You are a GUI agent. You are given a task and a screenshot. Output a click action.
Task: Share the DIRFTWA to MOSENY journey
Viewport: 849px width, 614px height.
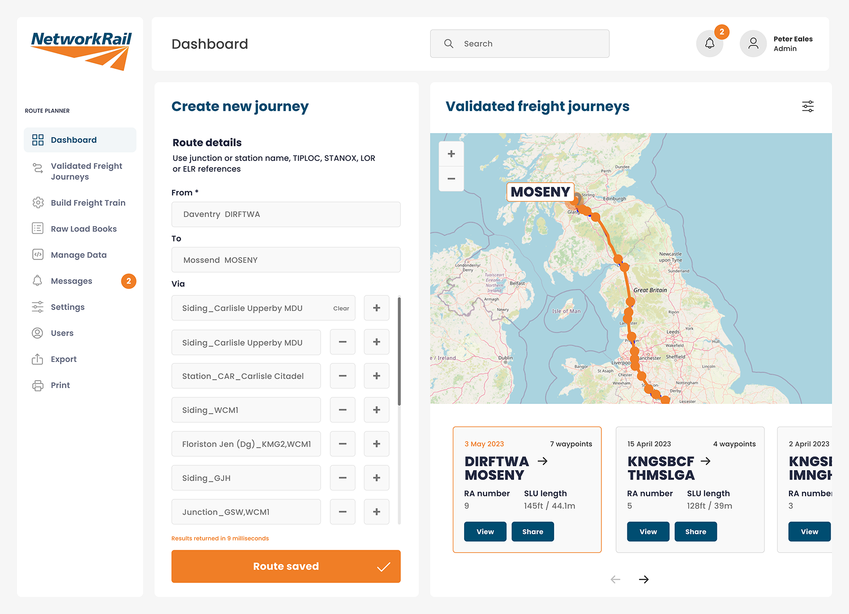pyautogui.click(x=533, y=531)
